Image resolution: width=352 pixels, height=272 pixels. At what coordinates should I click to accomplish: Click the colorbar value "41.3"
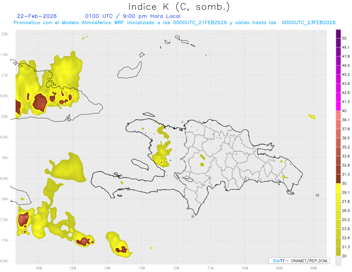[x=346, y=102]
